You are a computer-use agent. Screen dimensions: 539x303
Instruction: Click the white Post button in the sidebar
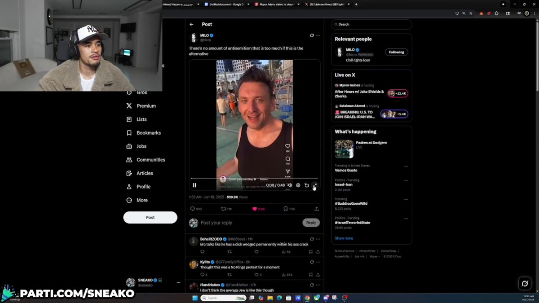[x=150, y=217]
